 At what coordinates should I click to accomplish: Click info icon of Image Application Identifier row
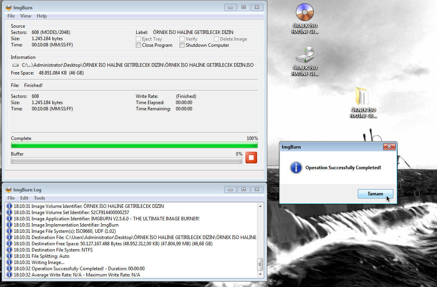point(9,218)
